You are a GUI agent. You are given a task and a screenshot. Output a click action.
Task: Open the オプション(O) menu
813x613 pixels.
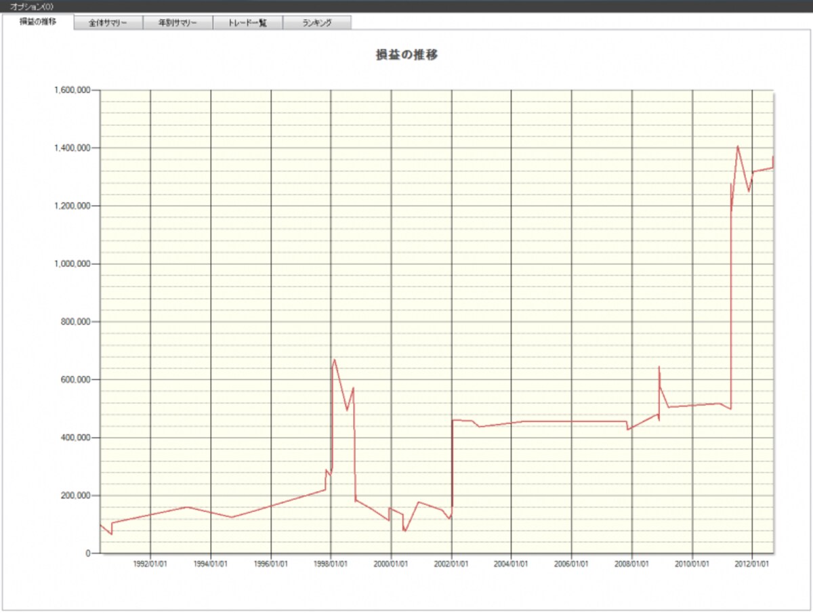pyautogui.click(x=32, y=5)
